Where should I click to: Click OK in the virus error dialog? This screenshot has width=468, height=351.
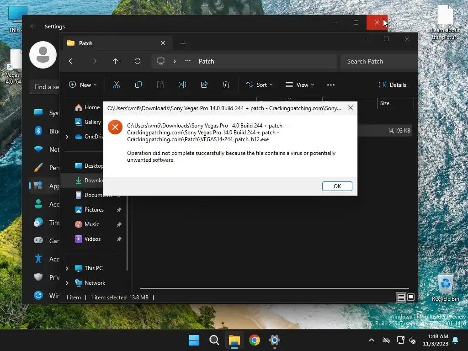point(337,186)
